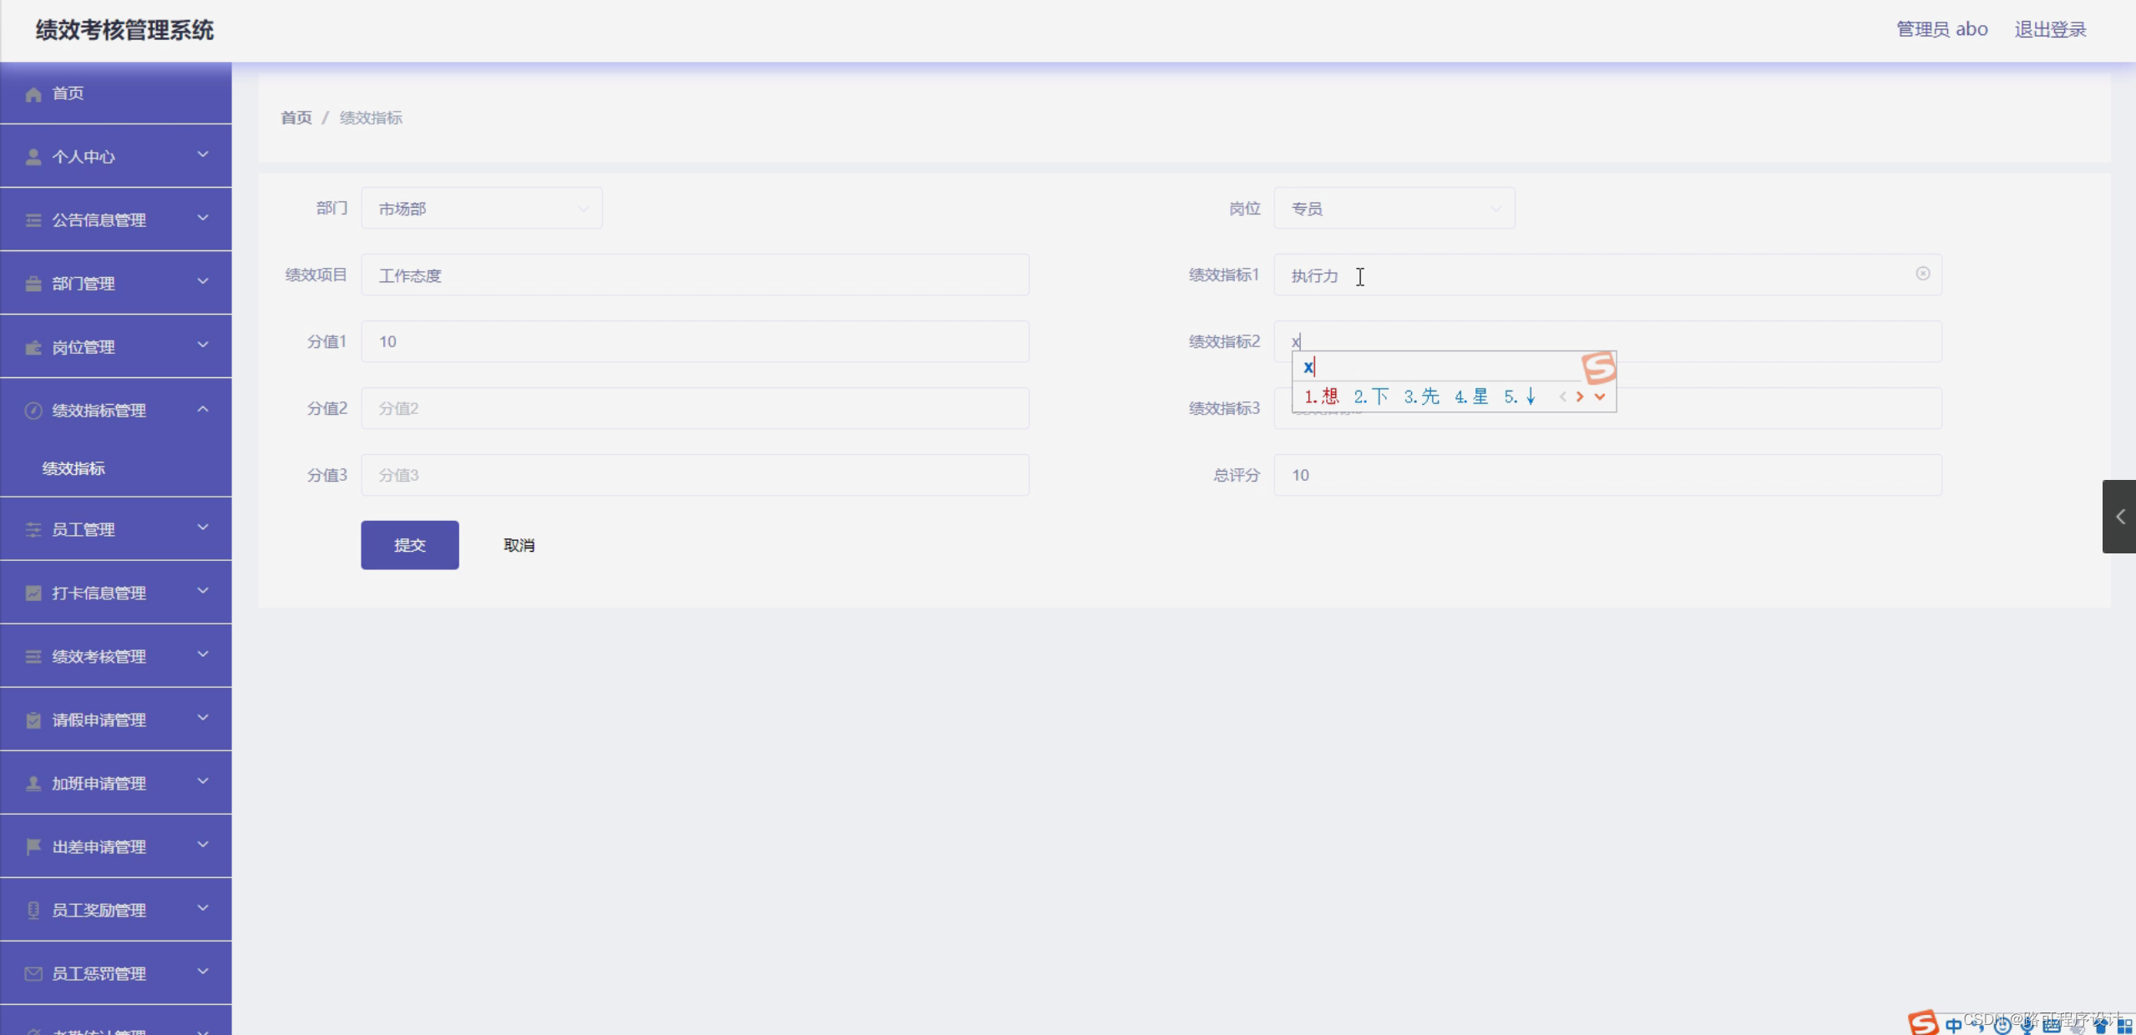Open the 部门 dropdown showing 市场部
This screenshot has height=1035, width=2136.
[482, 209]
